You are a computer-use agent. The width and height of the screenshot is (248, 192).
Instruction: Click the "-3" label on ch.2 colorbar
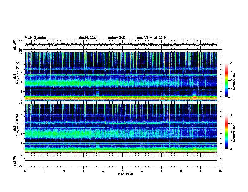[x=231, y=115]
